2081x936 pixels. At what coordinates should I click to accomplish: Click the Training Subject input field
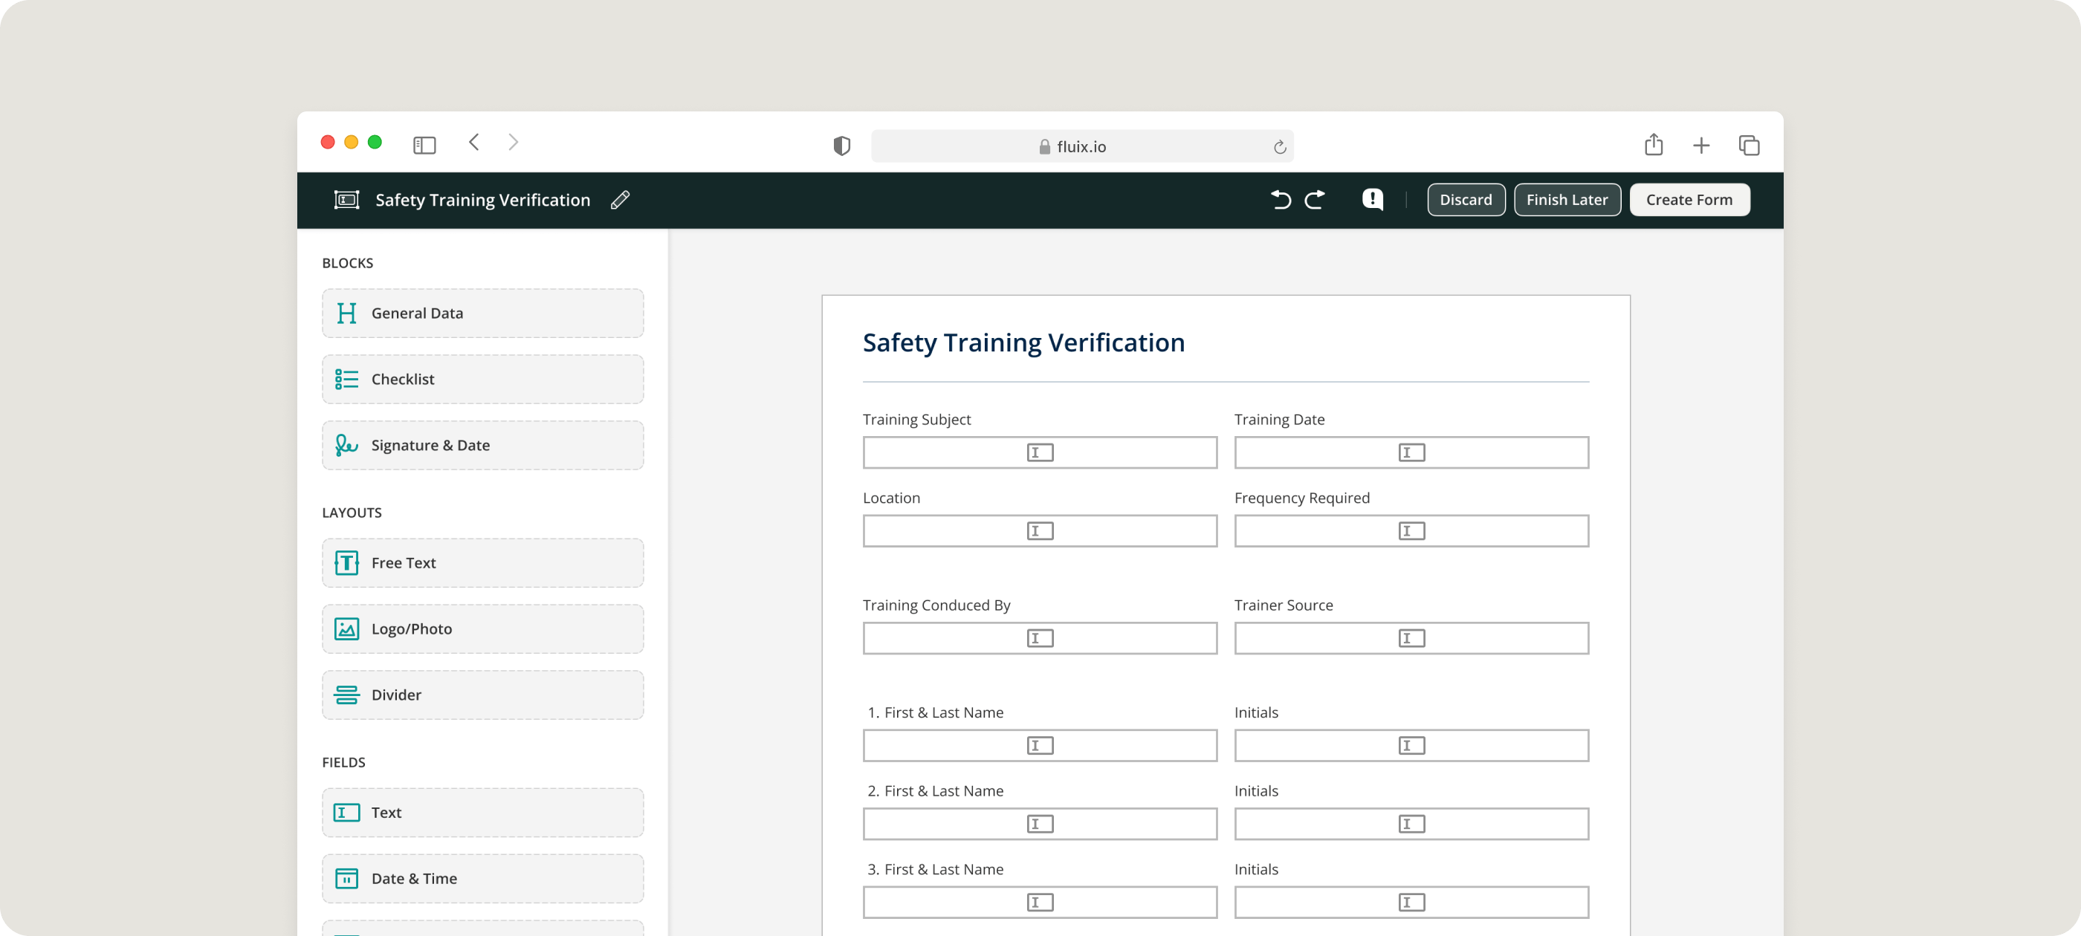coord(1039,452)
